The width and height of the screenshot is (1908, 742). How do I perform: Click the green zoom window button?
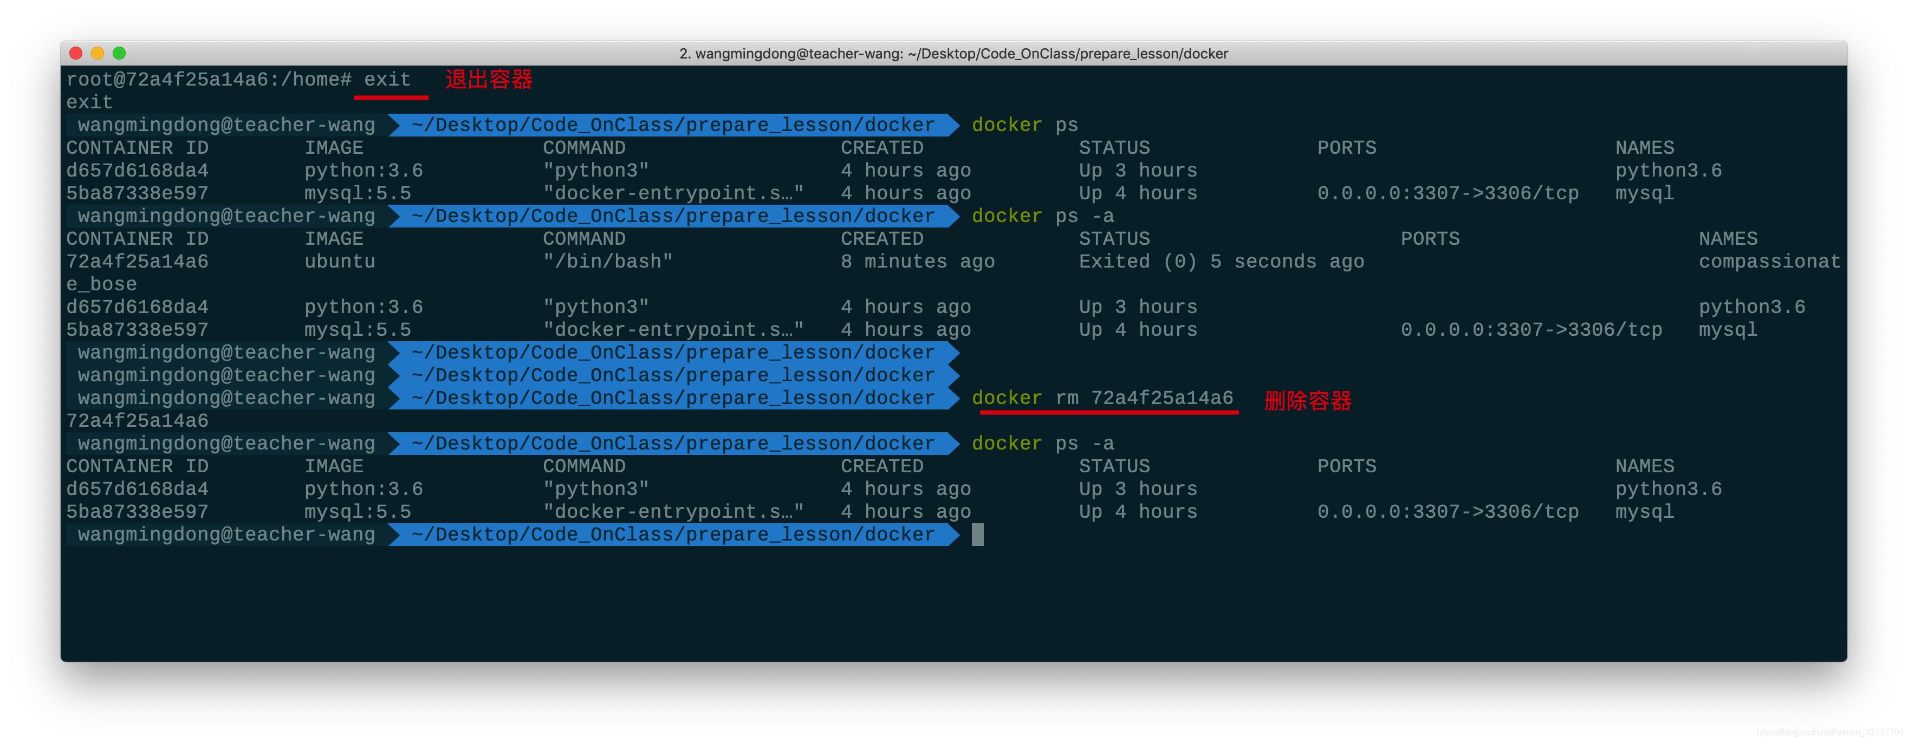tap(119, 53)
